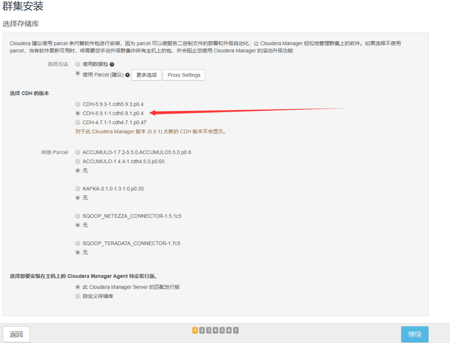Go to wizard step 5 indicator

[222, 330]
